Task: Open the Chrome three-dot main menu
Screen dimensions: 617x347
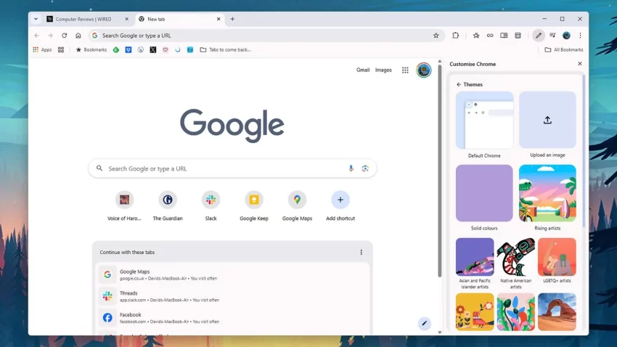Action: coord(581,36)
